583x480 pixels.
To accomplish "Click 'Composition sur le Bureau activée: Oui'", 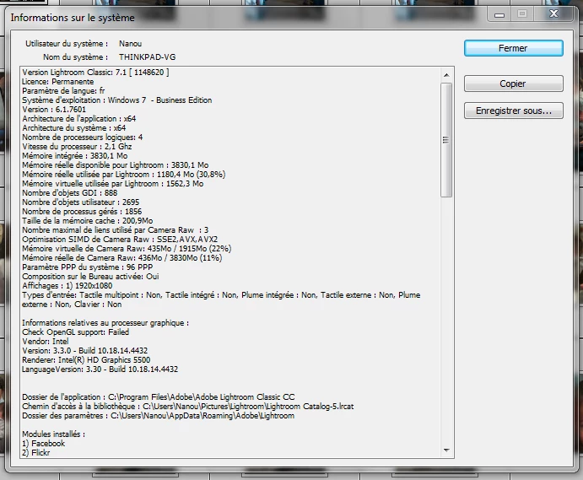I will point(90,277).
